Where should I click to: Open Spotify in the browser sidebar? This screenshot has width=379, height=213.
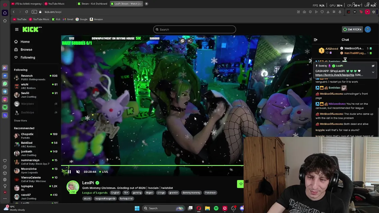click(x=5, y=107)
